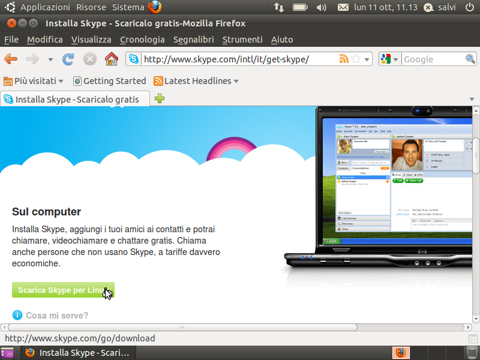Open the Cronologia menu
This screenshot has height=360, width=480.
click(142, 40)
